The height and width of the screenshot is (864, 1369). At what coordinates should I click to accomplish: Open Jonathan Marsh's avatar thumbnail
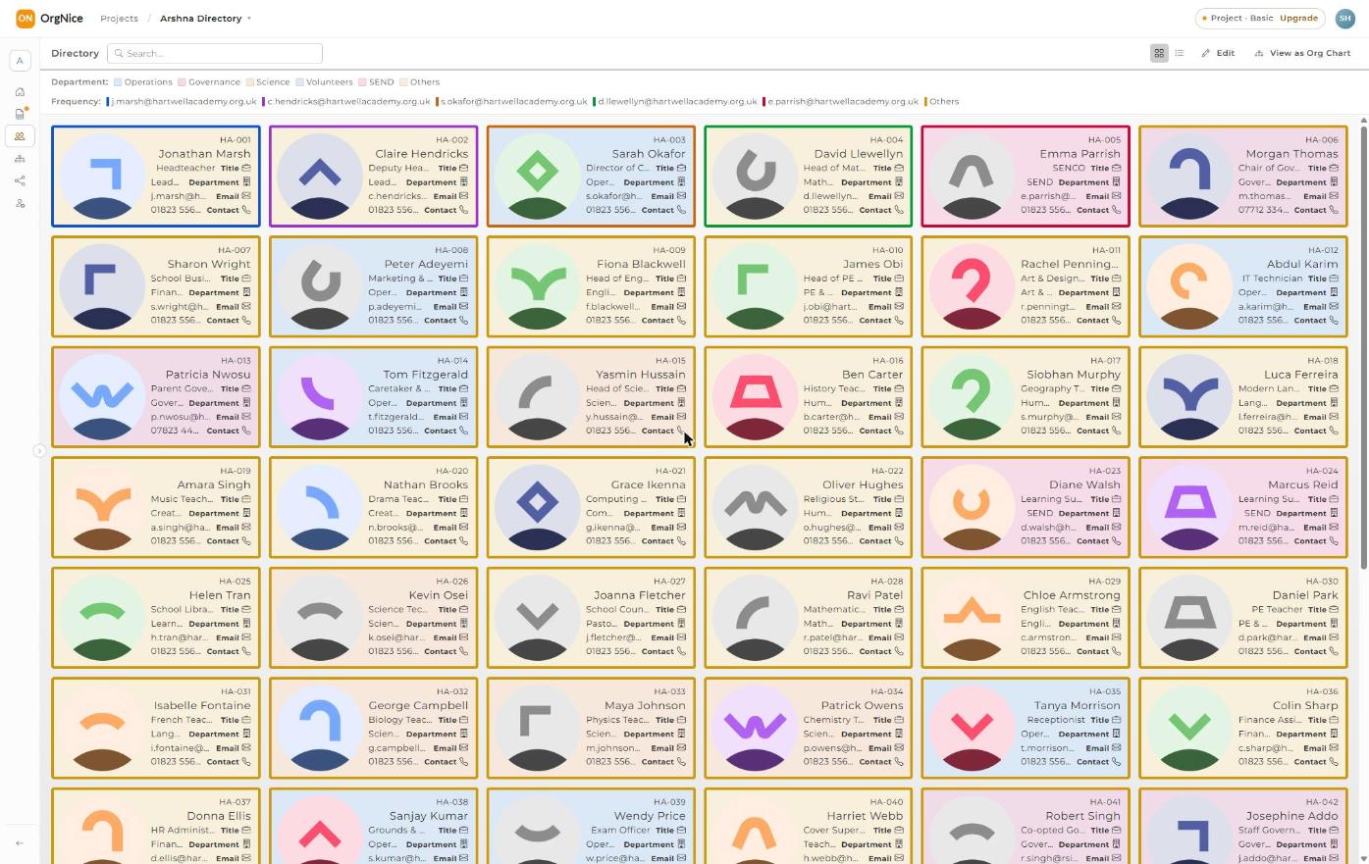[102, 177]
